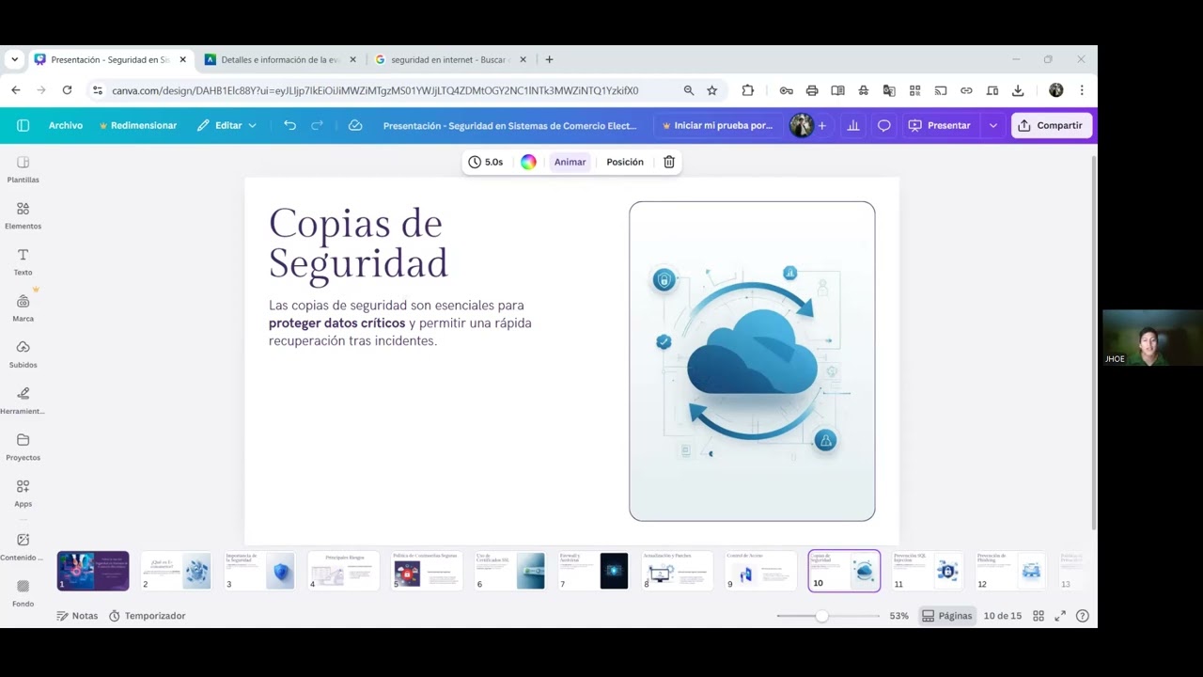This screenshot has height=677, width=1203.
Task: Click Iniciar mi prueba button
Action: click(x=717, y=125)
